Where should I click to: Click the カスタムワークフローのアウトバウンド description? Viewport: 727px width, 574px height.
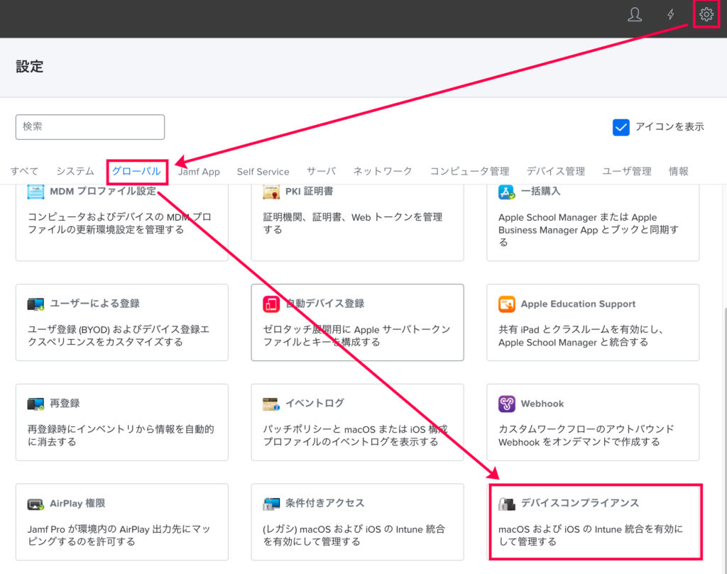point(586,436)
